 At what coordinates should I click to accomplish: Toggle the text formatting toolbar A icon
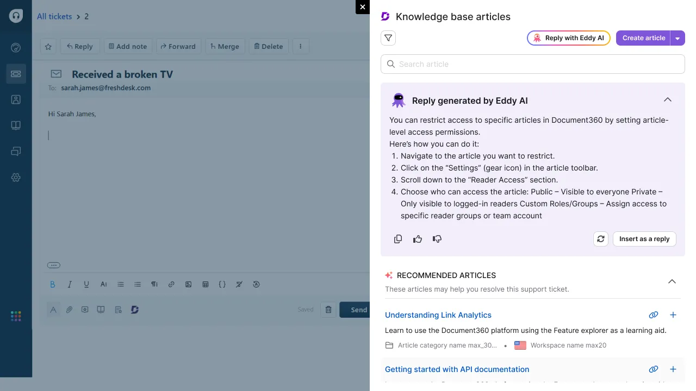[x=53, y=310]
